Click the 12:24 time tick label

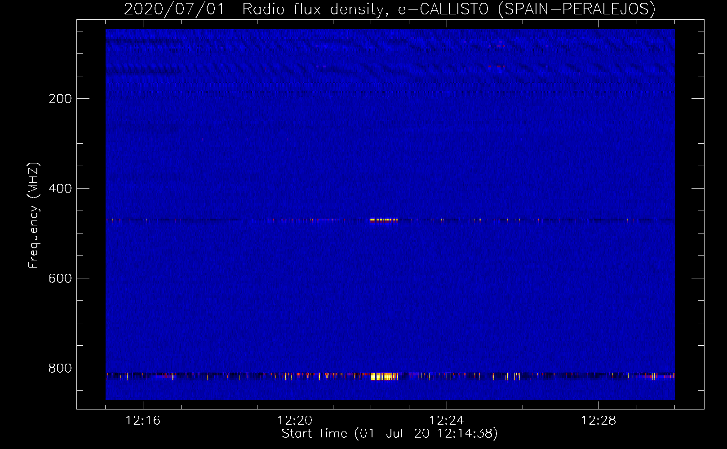447,421
